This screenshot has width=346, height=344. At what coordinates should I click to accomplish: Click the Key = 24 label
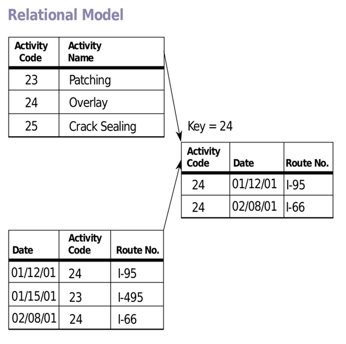click(210, 126)
